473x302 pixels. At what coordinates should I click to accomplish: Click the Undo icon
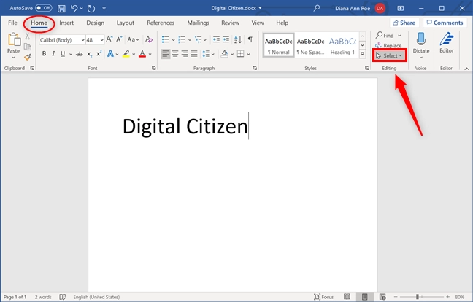pyautogui.click(x=74, y=9)
